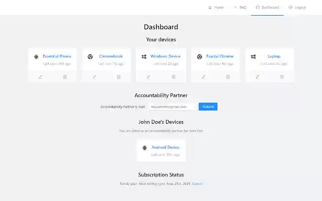Click the Home house icon
Viewport: 322px width, 201px height.
(210, 8)
